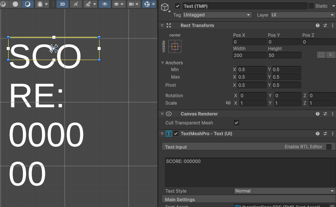Click the Anchors Max Y field

286,77
